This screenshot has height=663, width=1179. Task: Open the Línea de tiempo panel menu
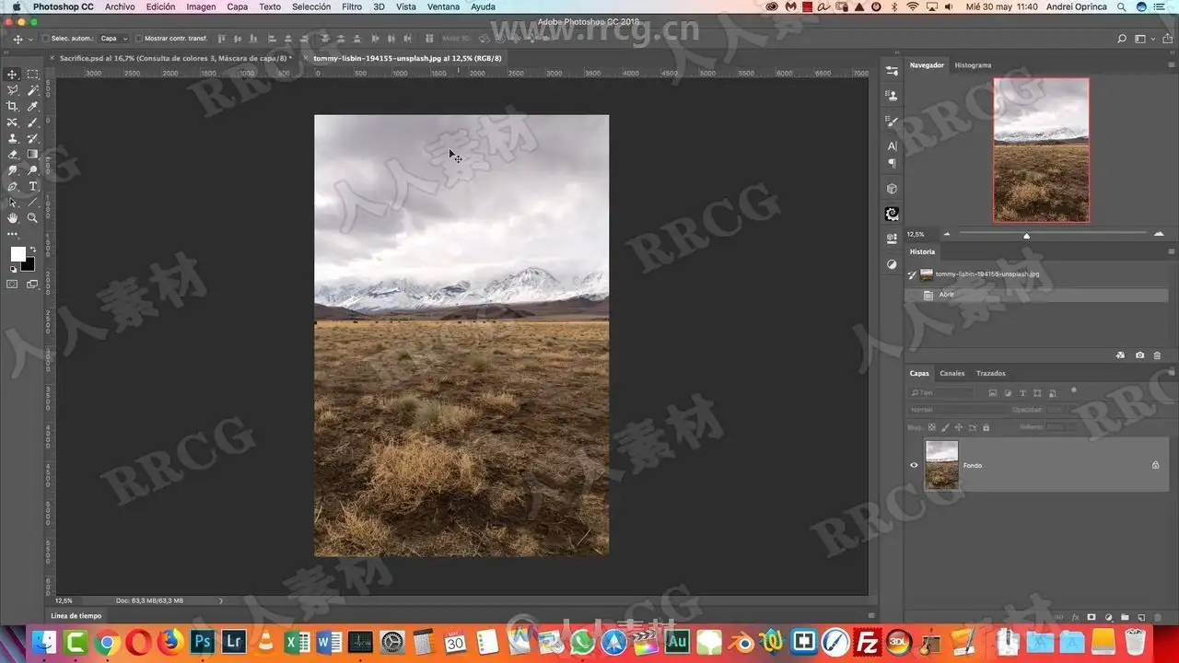tap(871, 616)
